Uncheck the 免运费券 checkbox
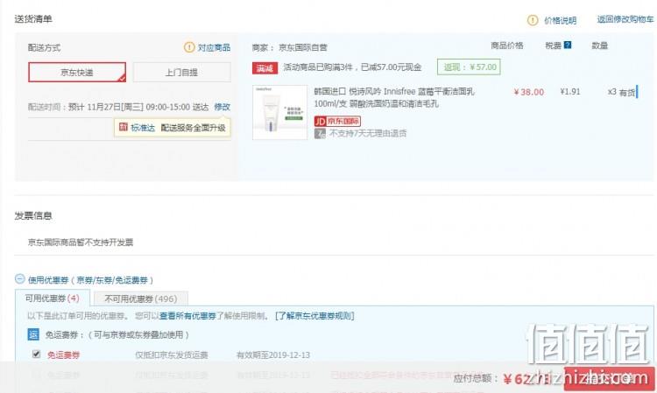 (37, 354)
